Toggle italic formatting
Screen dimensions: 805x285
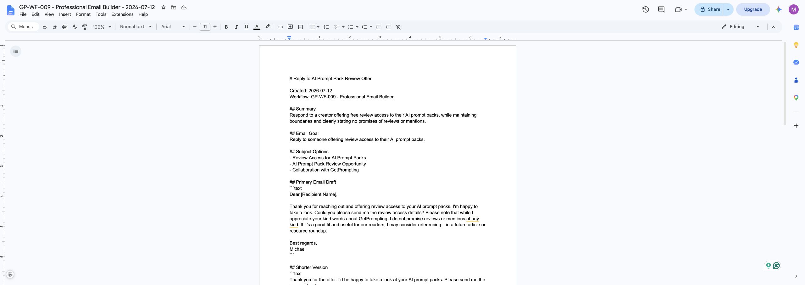(x=236, y=27)
